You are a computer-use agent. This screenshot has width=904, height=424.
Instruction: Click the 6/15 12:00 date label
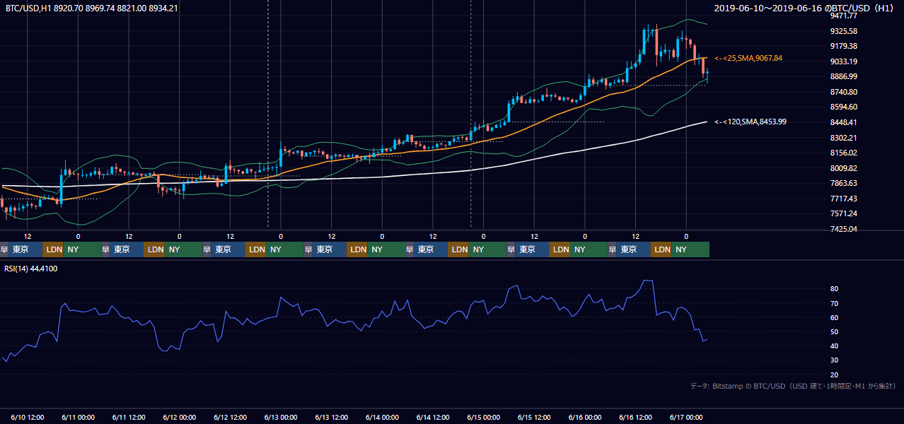(x=534, y=417)
